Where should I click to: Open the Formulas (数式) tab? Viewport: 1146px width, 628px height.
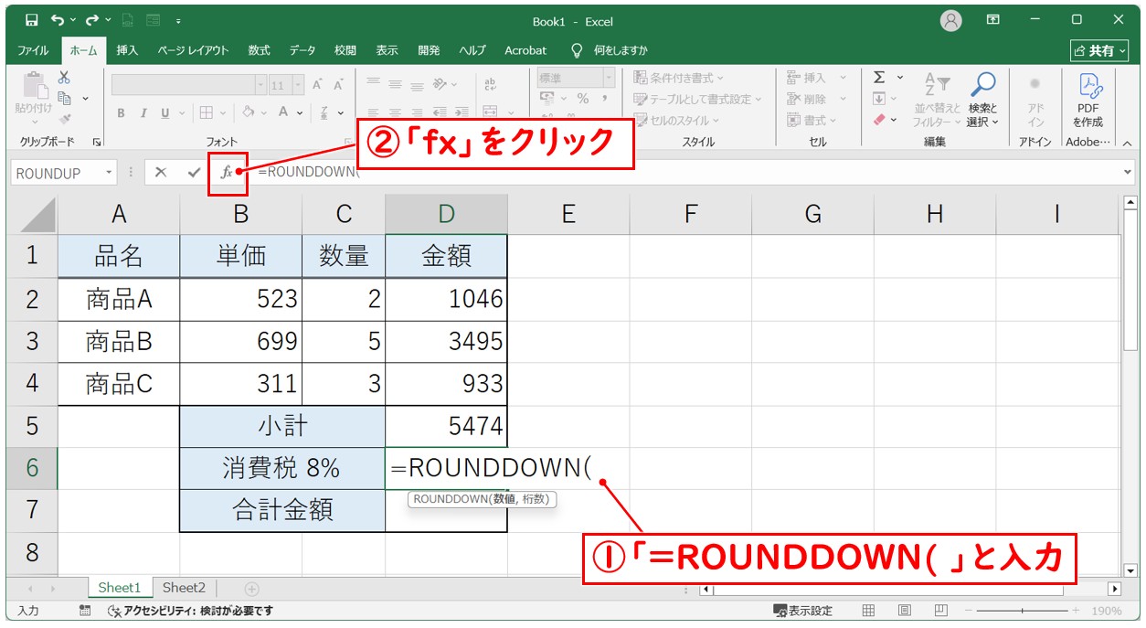(260, 50)
